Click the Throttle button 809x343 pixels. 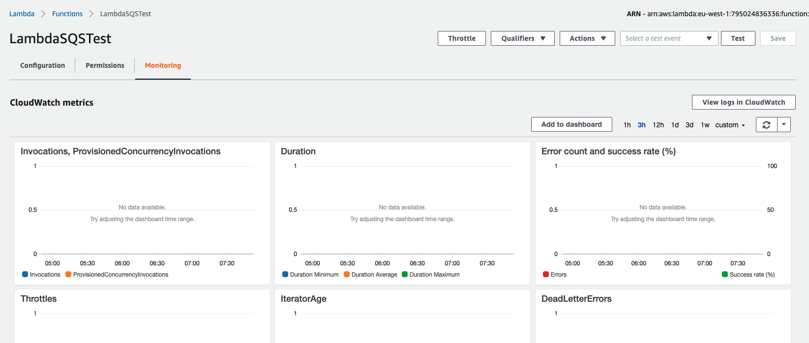click(x=462, y=38)
